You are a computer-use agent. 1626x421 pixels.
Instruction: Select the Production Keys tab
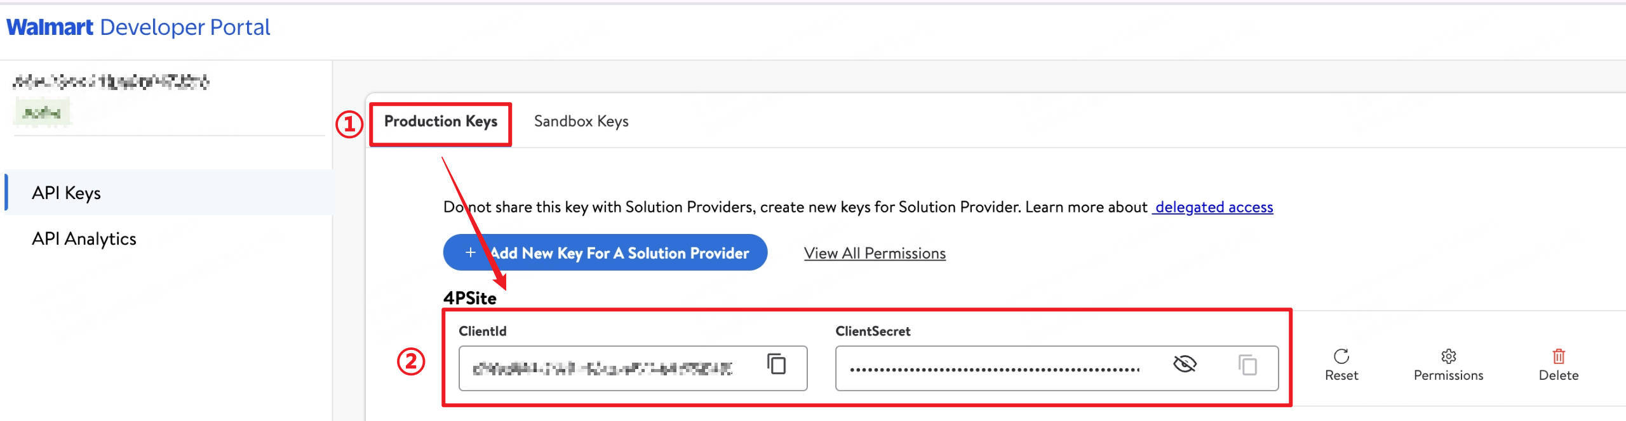click(x=440, y=121)
